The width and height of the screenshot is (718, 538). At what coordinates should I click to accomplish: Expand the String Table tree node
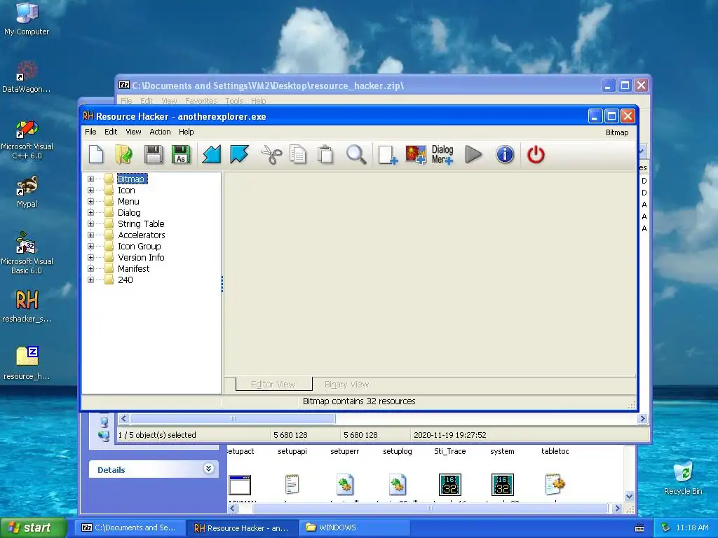[x=90, y=223]
